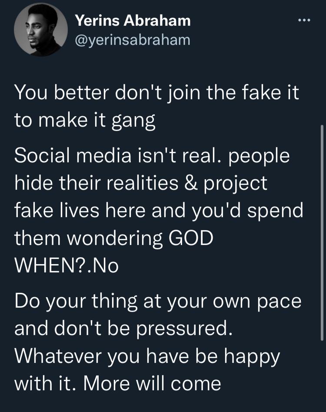Visit the @yerinsabraham handle link
The height and width of the screenshot is (412, 326).
(133, 40)
